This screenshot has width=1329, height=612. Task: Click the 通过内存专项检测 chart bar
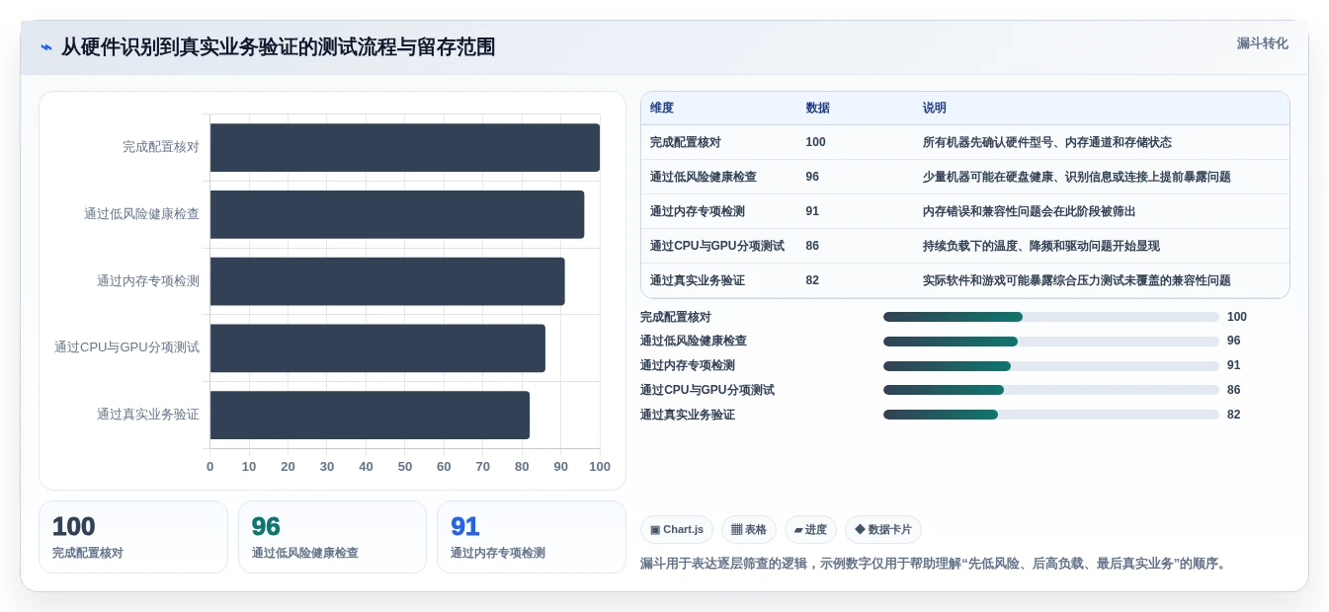pos(387,281)
